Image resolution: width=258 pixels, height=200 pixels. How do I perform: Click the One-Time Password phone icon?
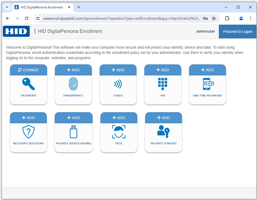207,84
